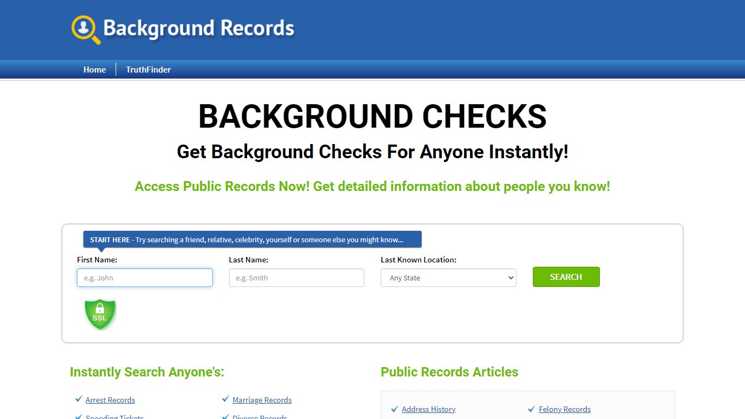This screenshot has width=745, height=419.
Task: Open the Felony Records article link
Action: pos(564,409)
